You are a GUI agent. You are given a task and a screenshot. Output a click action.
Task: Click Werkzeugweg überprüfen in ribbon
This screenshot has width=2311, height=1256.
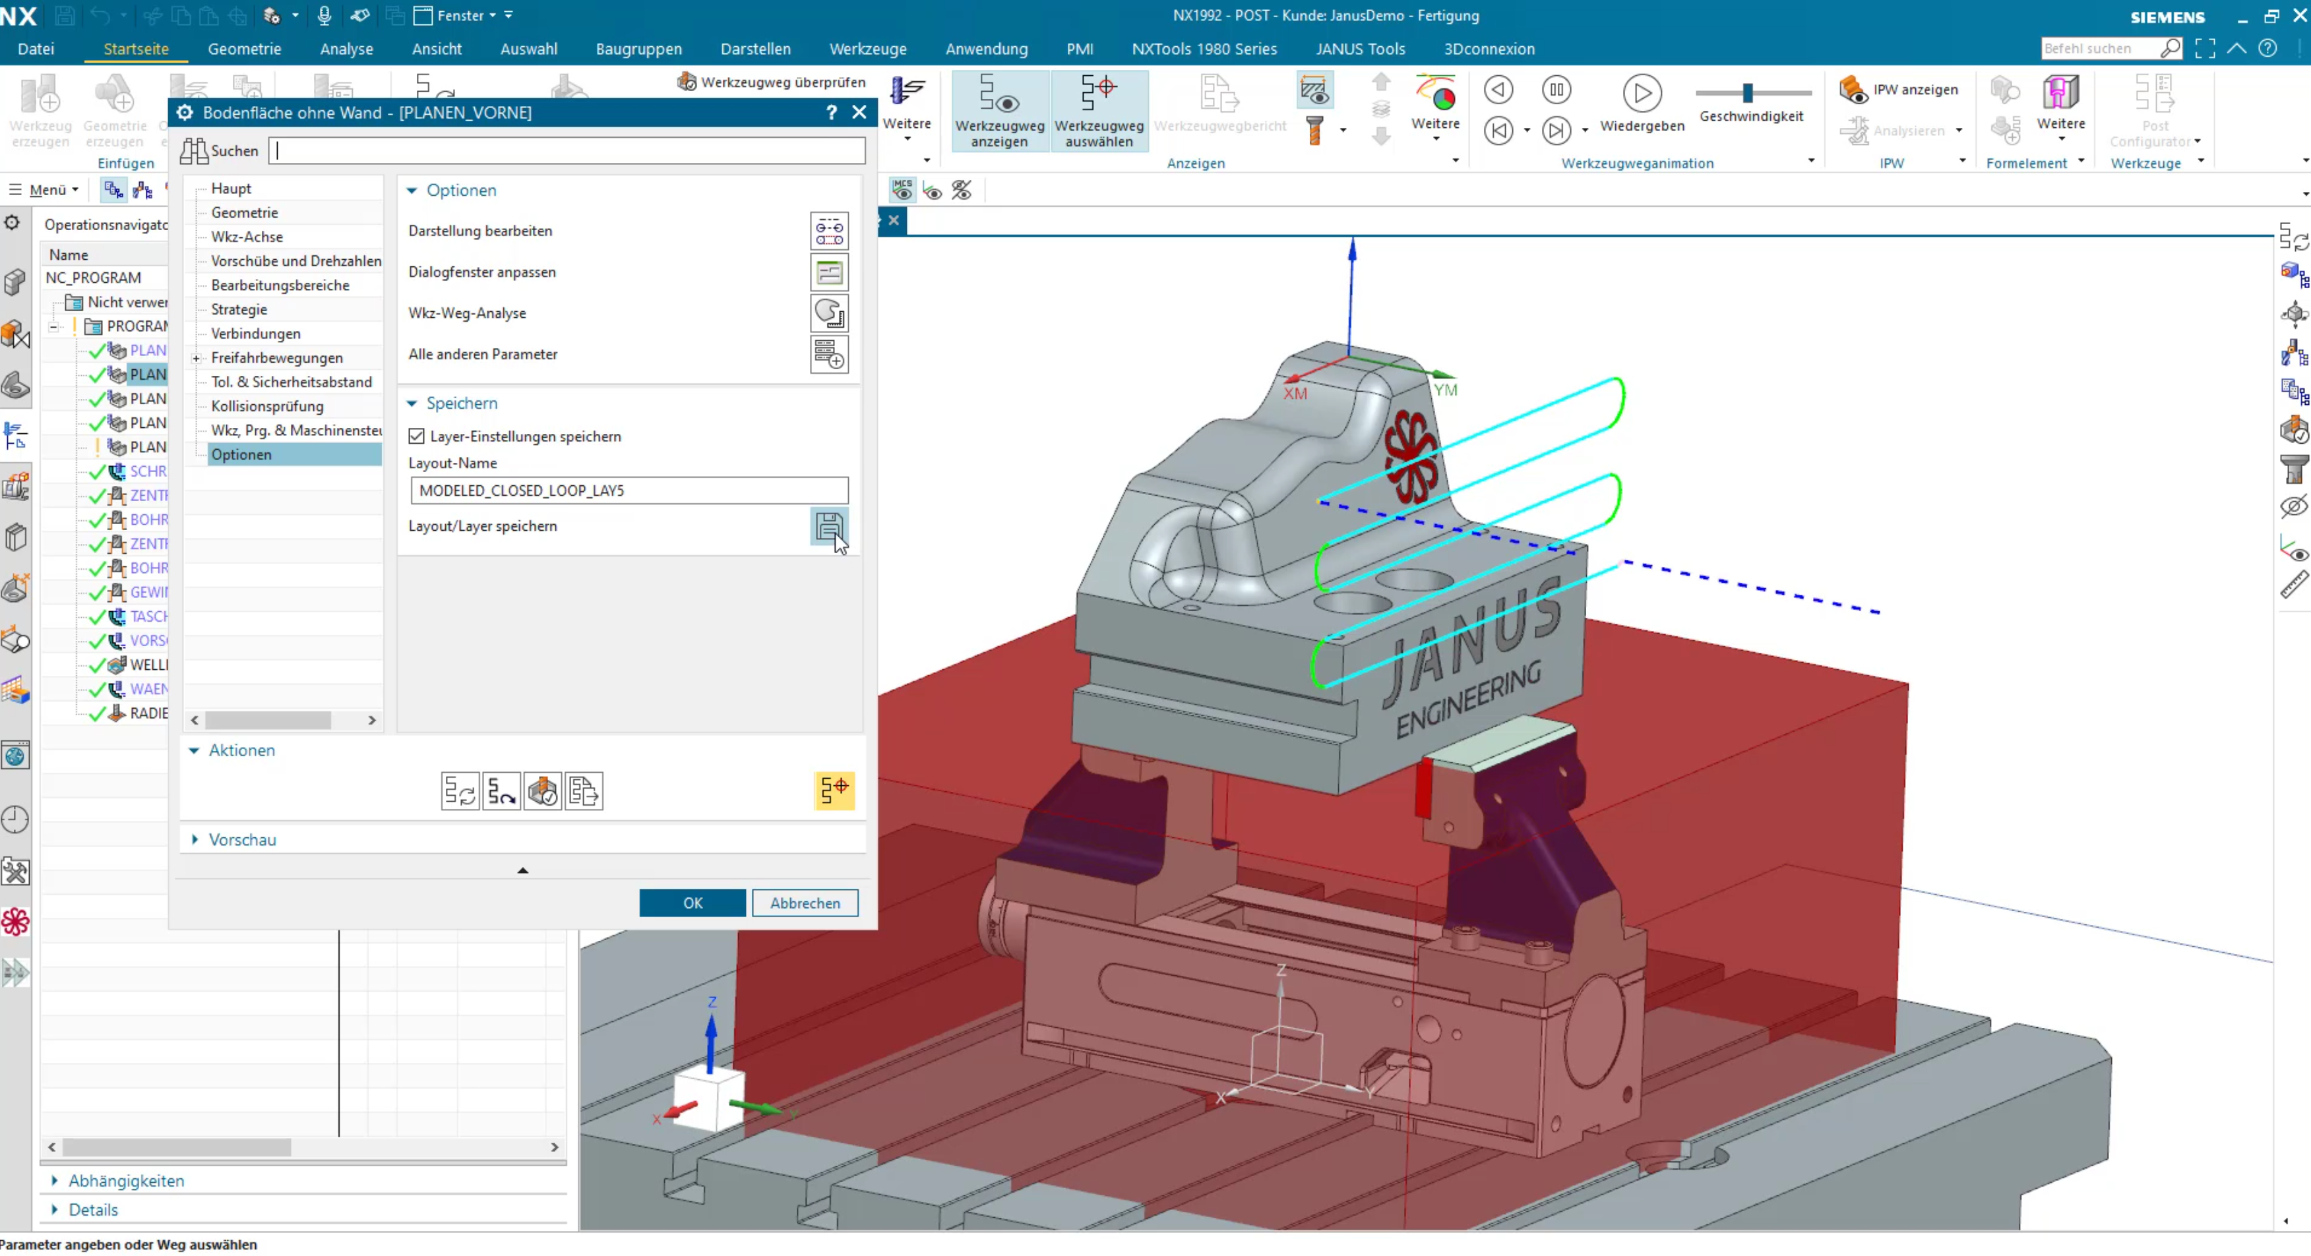(772, 82)
